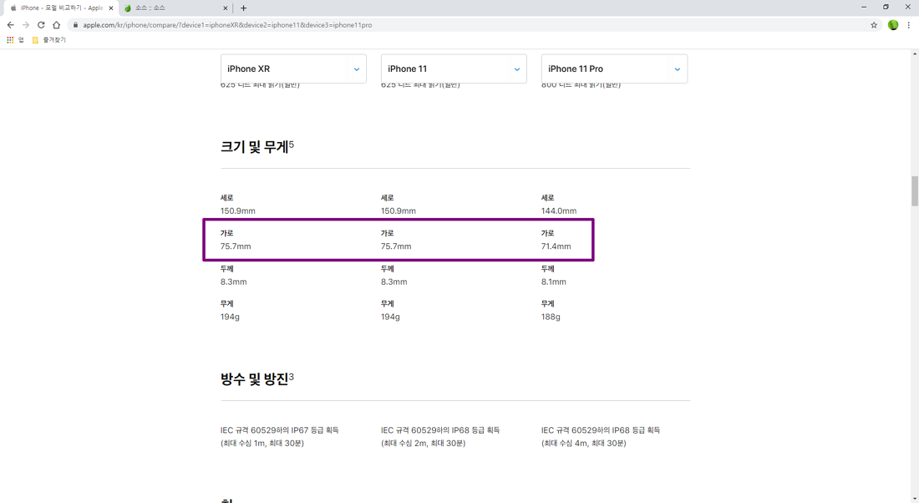This screenshot has width=919, height=503.
Task: Open the yellow bookmarks folder
Action: [48, 40]
